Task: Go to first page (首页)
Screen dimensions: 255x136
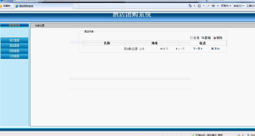Action: [x=164, y=49]
